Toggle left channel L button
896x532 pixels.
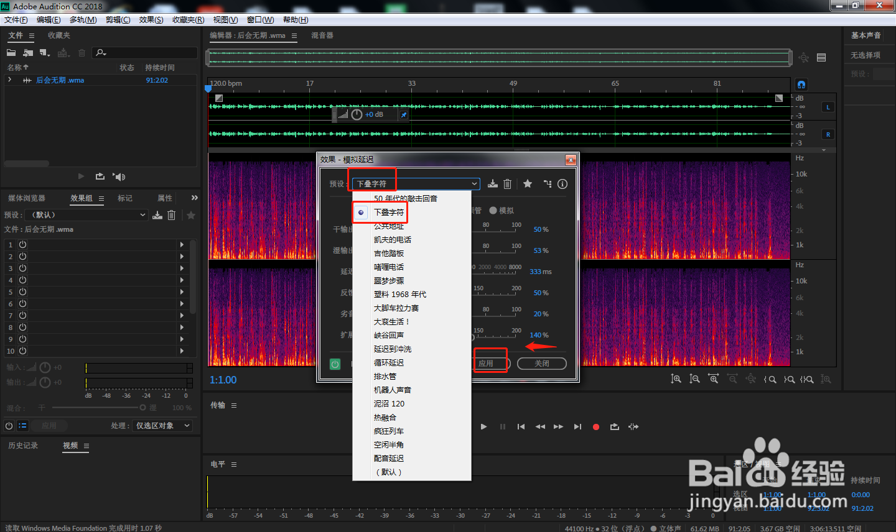(828, 108)
